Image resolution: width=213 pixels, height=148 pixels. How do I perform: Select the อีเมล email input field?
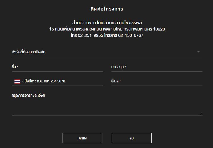point(157,81)
